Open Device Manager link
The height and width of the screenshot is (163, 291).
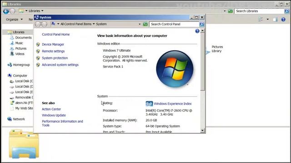click(53, 44)
